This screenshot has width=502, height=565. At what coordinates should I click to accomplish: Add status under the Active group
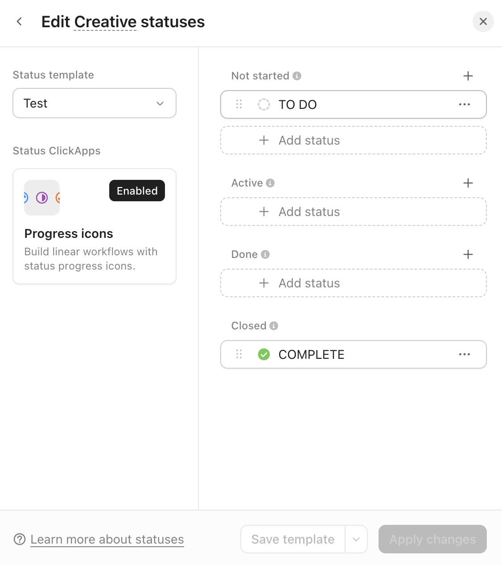point(354,212)
